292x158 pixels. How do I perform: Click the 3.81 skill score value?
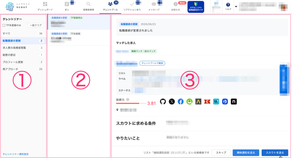coord(151,103)
